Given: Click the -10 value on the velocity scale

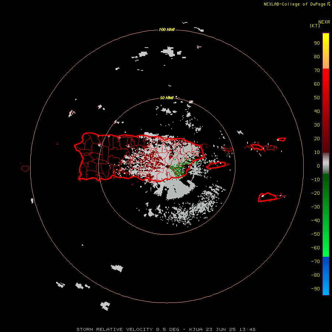Looking at the screenshot, I should click(315, 180).
